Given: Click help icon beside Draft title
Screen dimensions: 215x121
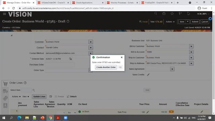Looking at the screenshot, I should pyautogui.click(x=68, y=22).
